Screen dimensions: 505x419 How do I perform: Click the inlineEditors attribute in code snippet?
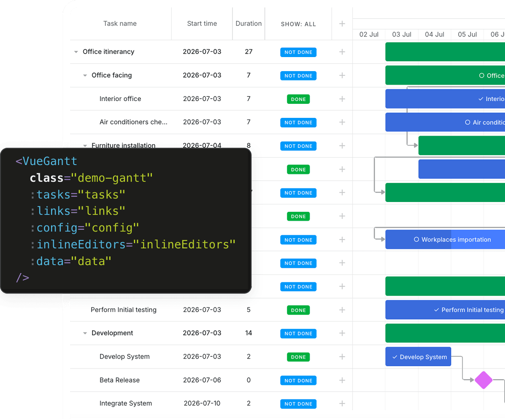point(81,245)
